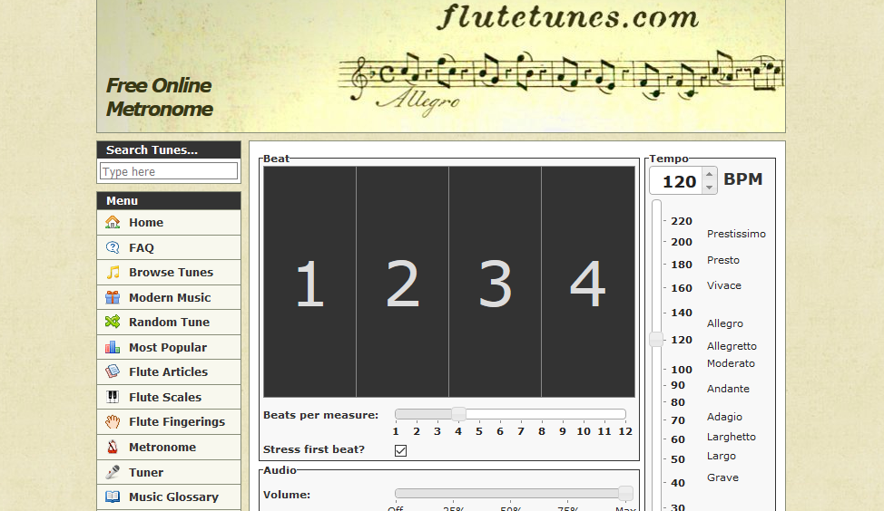The image size is (884, 511).
Task: Click 1 on beats per measure scale
Action: coord(396,431)
